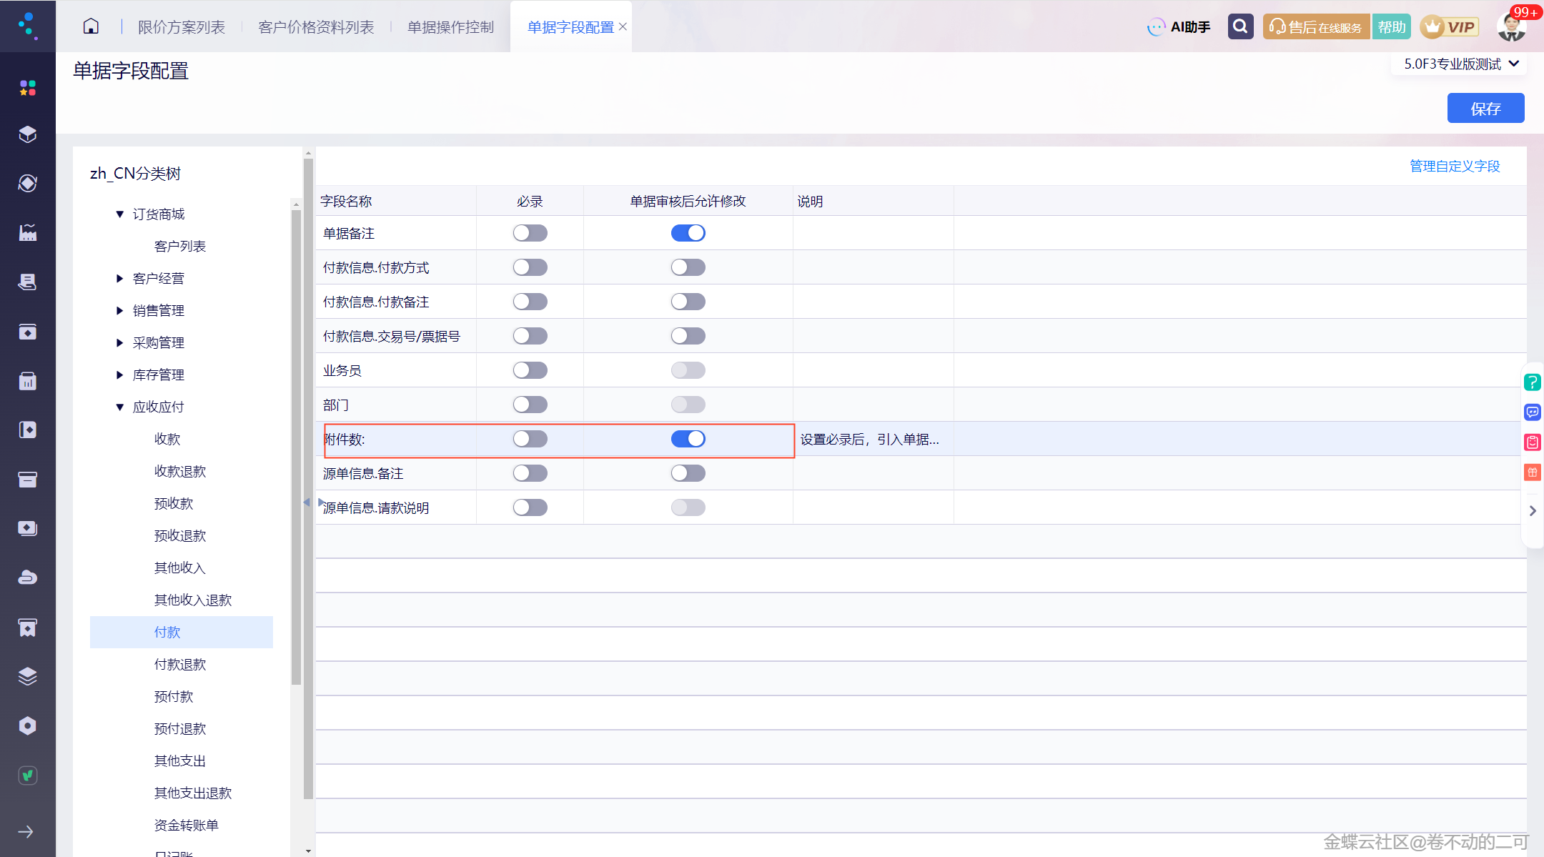This screenshot has width=1544, height=857.
Task: Click the 帮助 button
Action: [1391, 27]
